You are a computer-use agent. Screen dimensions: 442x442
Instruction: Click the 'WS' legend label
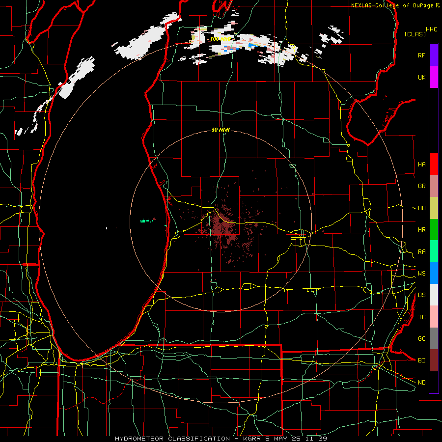tap(421, 273)
